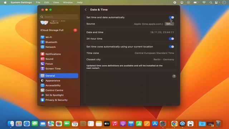Open Appearance settings in the sidebar
Screen dimensions: 229x129
click(x=59, y=81)
